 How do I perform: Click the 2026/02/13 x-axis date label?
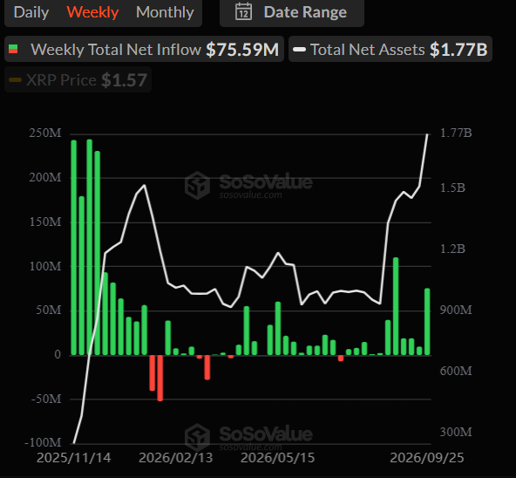tap(176, 458)
